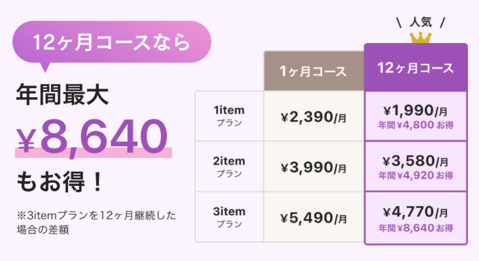Click the 12ヶ月コースなら speech bubble
Screen dimensions: 479x261
coord(111,43)
